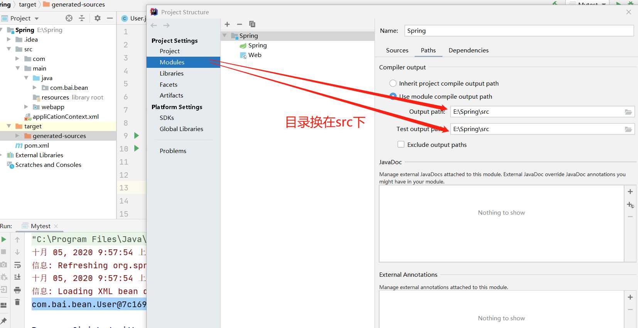Open Problems section in sidebar
Screen dimensions: 638x328
173,151
